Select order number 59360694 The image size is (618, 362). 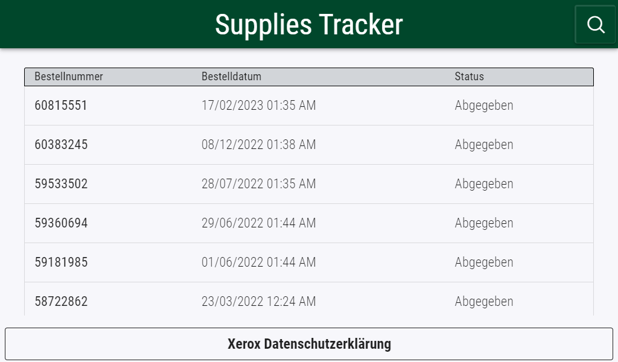[61, 223]
